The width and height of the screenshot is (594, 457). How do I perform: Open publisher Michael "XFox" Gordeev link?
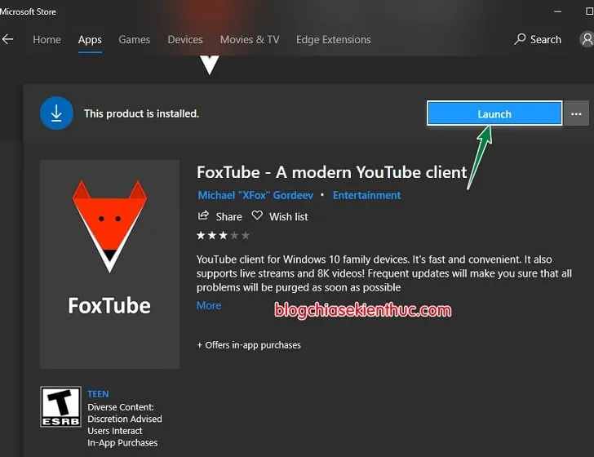pyautogui.click(x=255, y=195)
